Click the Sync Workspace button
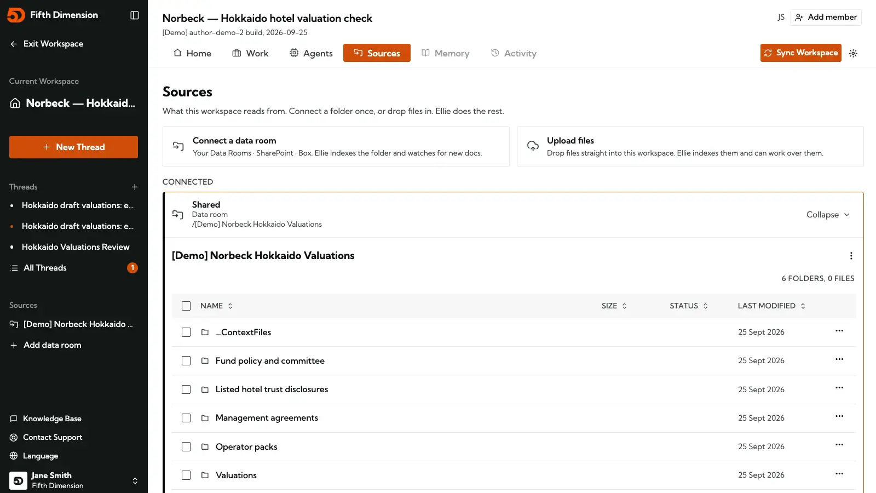 click(801, 53)
